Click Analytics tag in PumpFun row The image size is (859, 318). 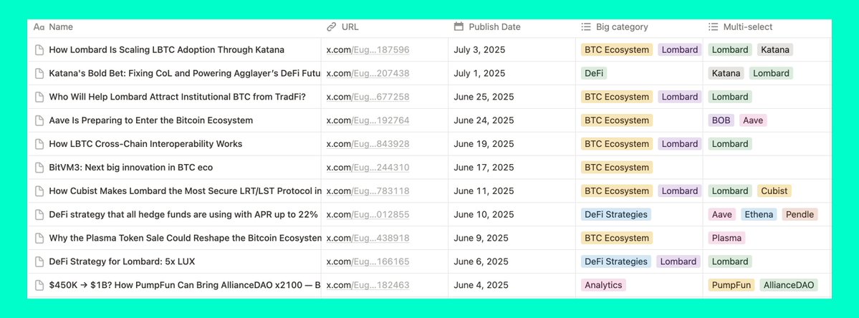pyautogui.click(x=603, y=285)
